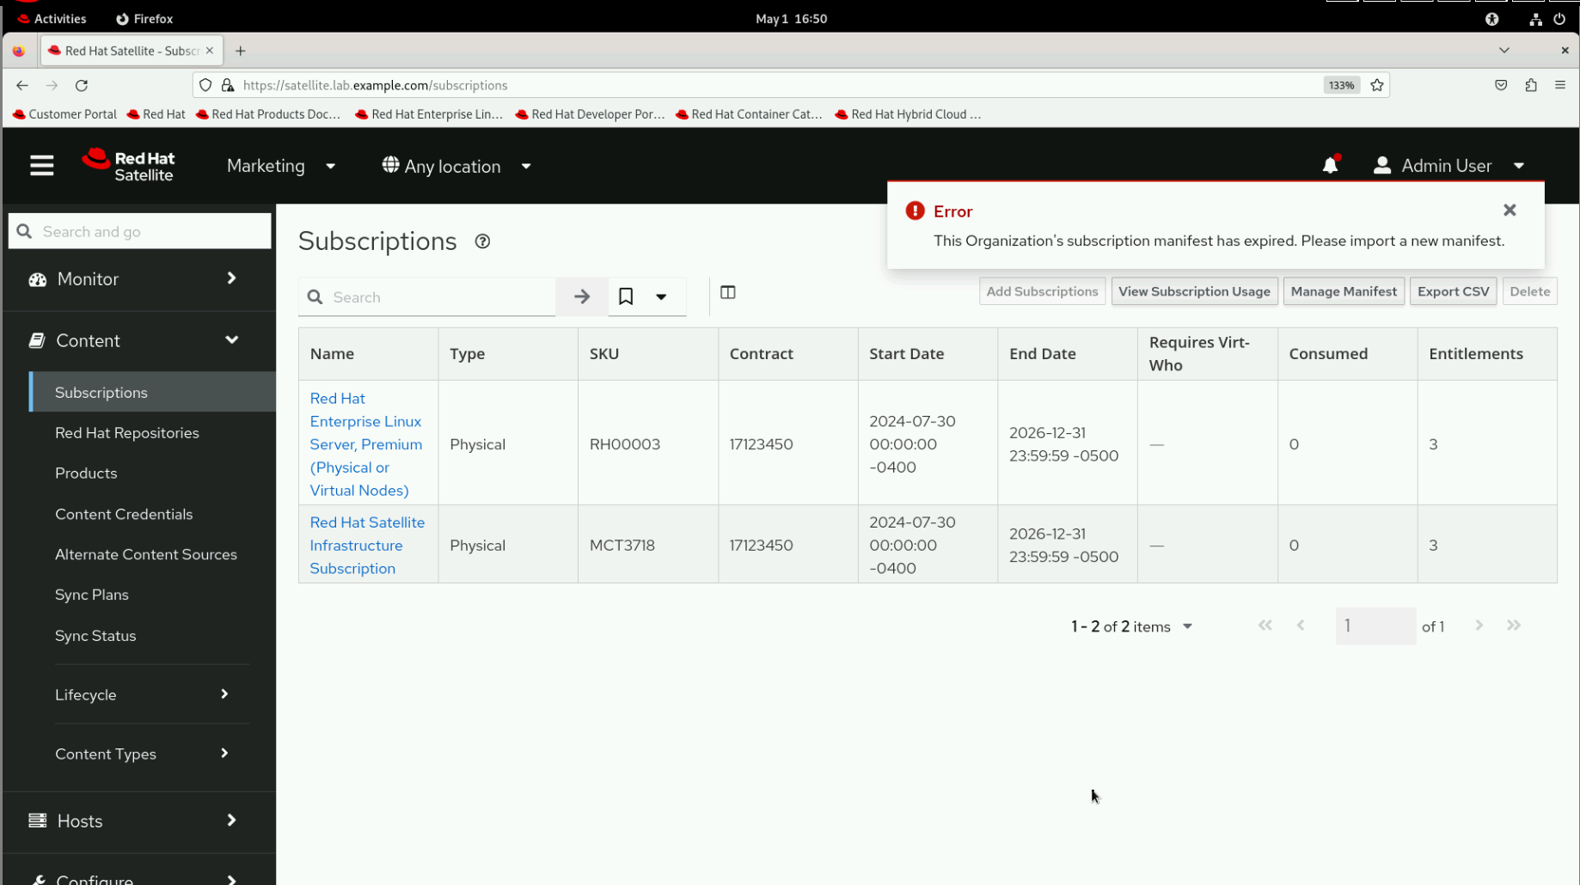Click the Delete button
Viewport: 1580px width, 885px height.
(x=1530, y=291)
